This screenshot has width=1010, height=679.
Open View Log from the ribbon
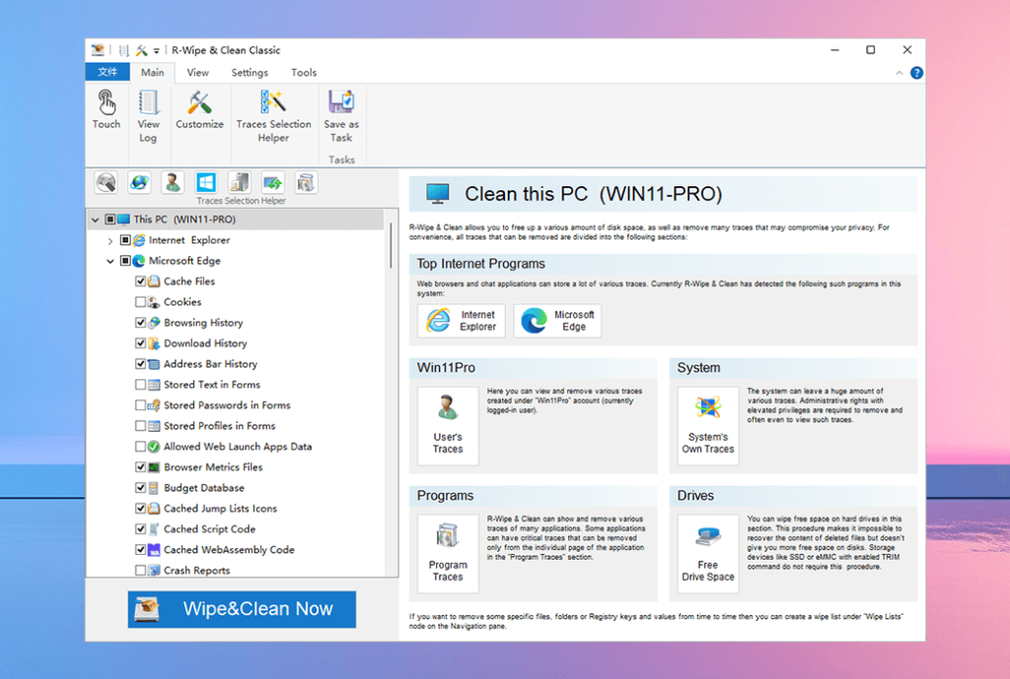point(148,116)
